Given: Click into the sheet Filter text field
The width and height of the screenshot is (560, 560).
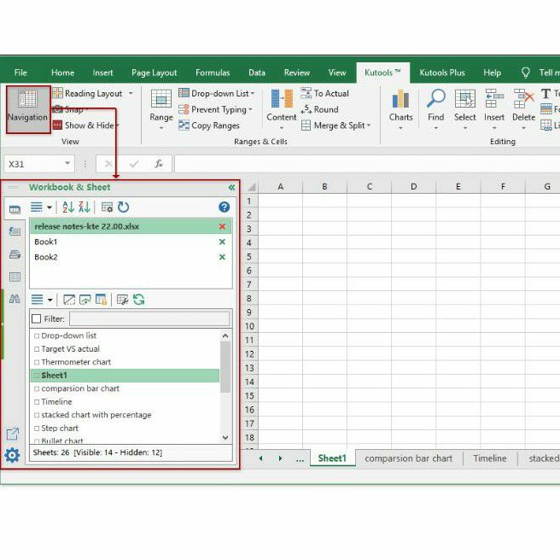Looking at the screenshot, I should 149,318.
